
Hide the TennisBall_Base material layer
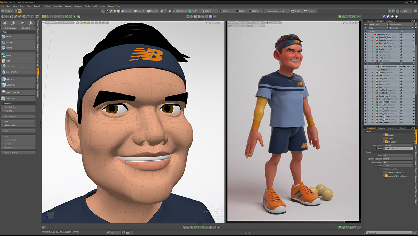click(365, 37)
